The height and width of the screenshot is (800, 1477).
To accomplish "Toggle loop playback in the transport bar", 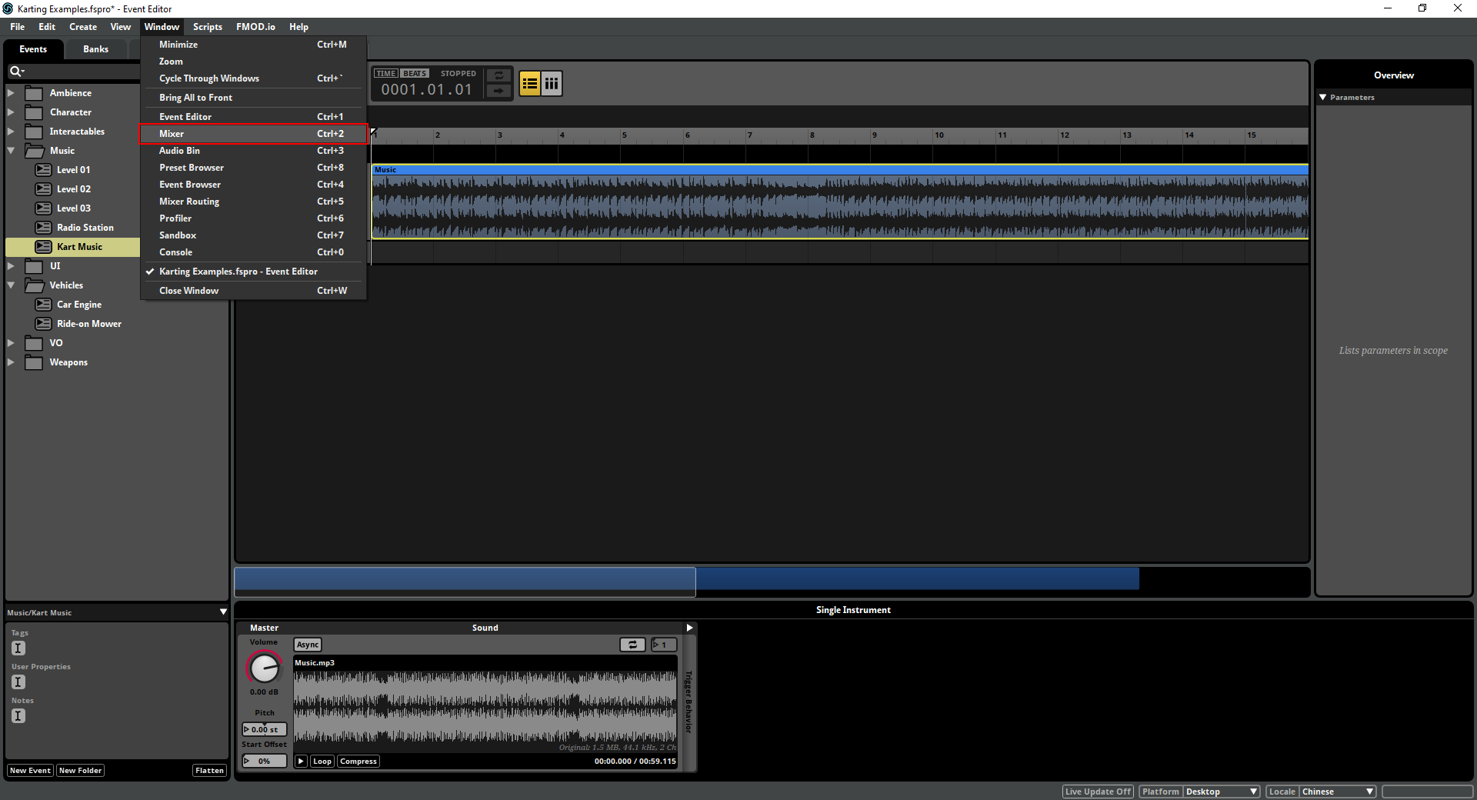I will [x=498, y=75].
